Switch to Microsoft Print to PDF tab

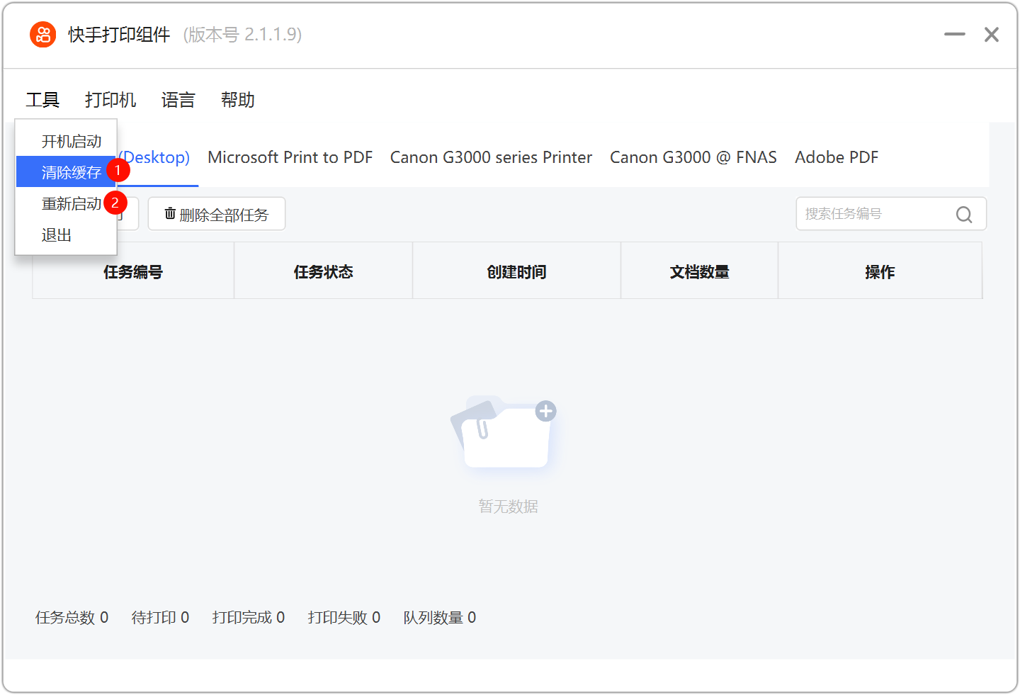tap(290, 157)
